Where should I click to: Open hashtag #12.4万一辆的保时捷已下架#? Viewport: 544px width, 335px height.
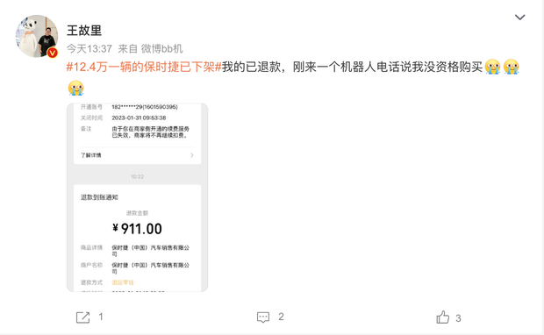pyautogui.click(x=144, y=67)
